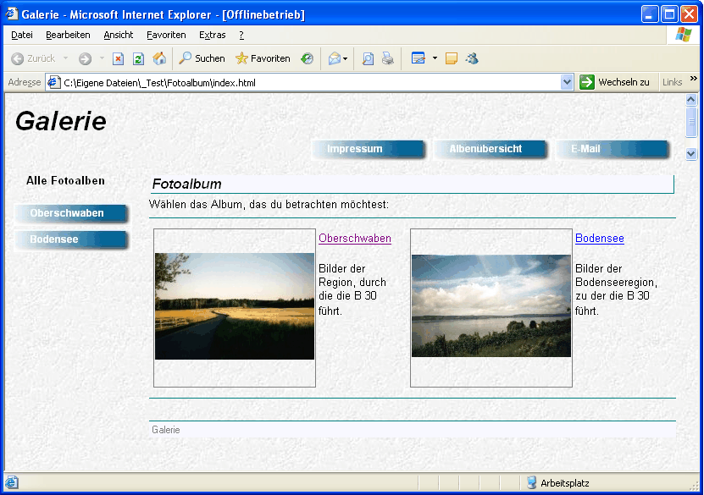Click the Edit page icon in the toolbar
The image size is (704, 495).
418,58
